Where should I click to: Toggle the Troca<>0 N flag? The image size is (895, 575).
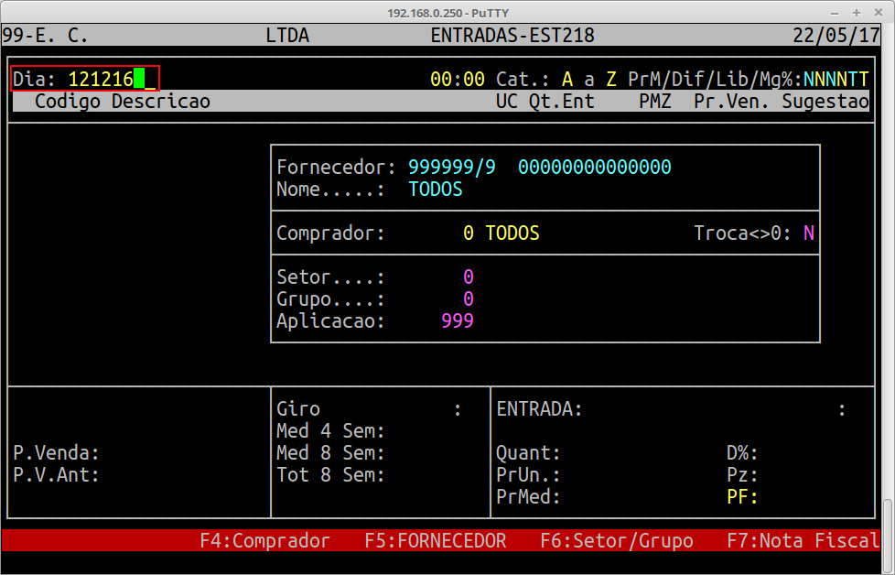pyautogui.click(x=809, y=233)
